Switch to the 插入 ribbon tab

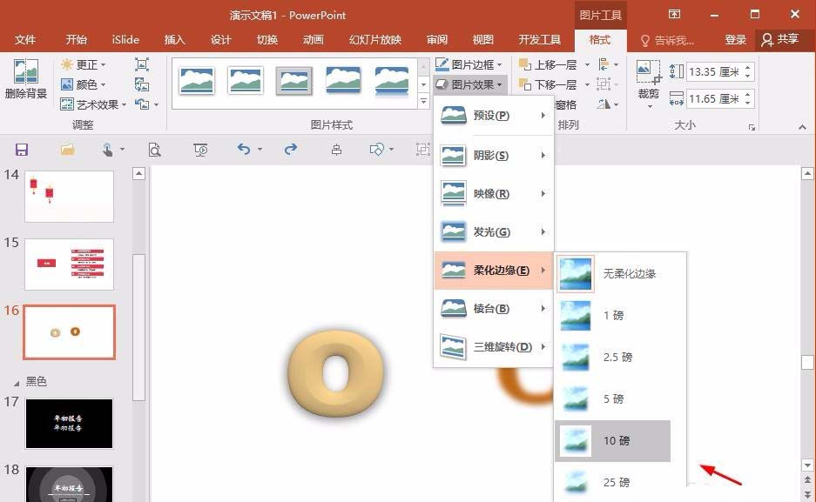[x=173, y=39]
